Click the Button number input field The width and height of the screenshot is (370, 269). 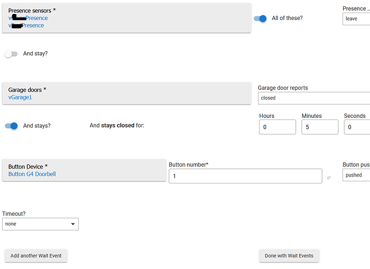(x=245, y=176)
